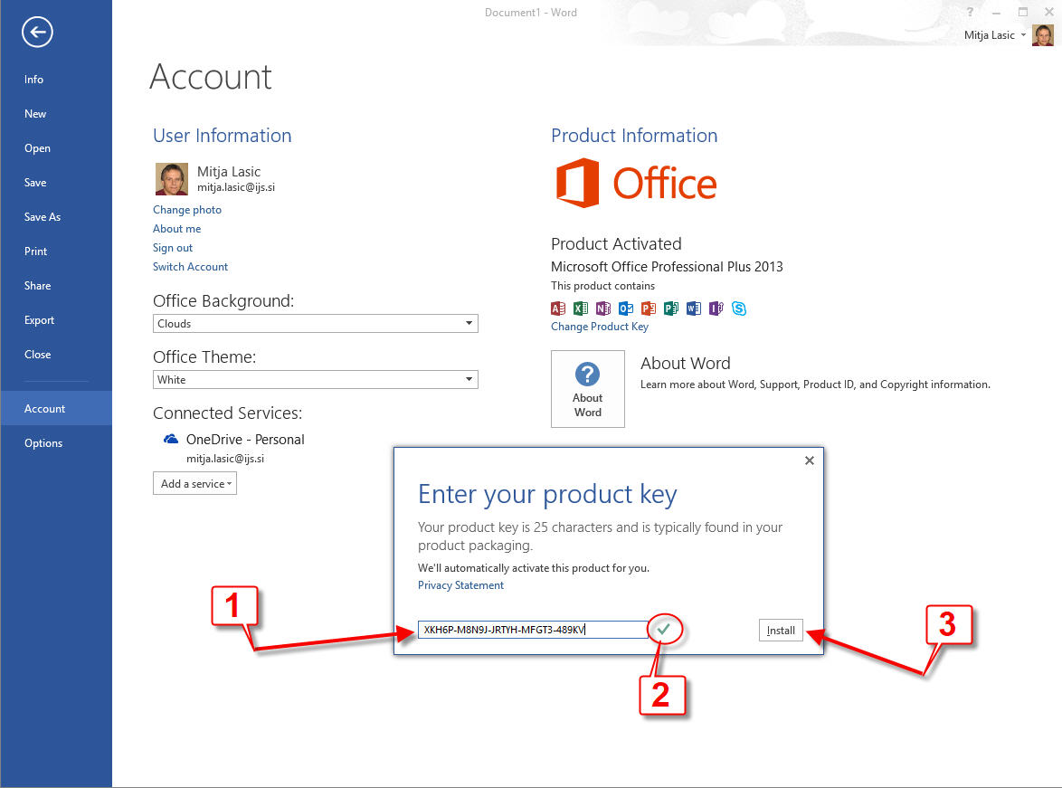Go to Save As in the sidebar

tap(43, 217)
